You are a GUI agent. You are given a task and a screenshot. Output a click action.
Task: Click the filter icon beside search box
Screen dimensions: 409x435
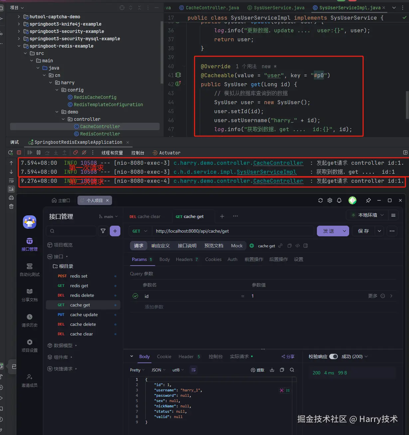(103, 231)
